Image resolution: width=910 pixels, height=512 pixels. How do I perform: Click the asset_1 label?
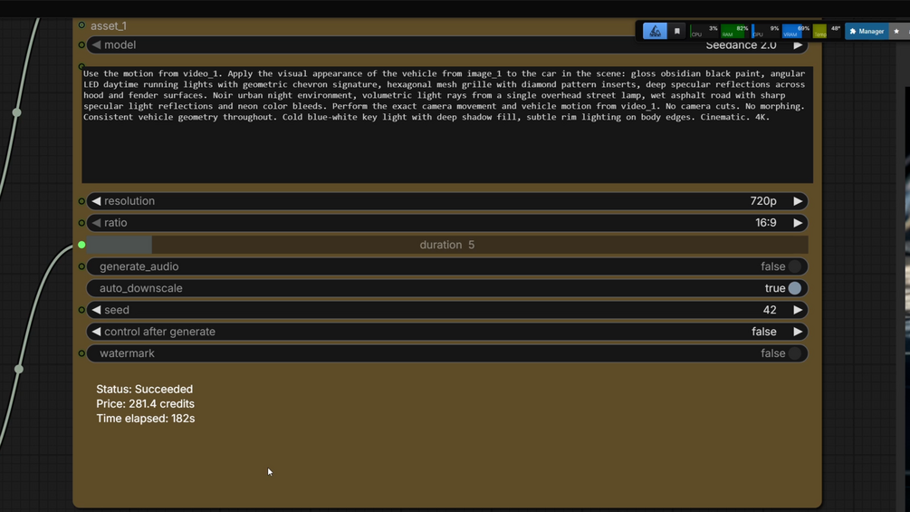(x=109, y=25)
